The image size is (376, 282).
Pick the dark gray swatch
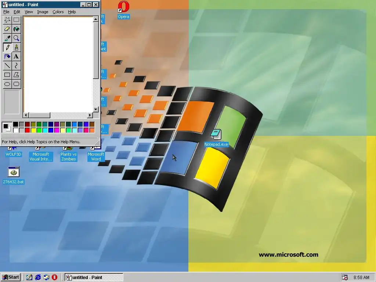(21, 124)
